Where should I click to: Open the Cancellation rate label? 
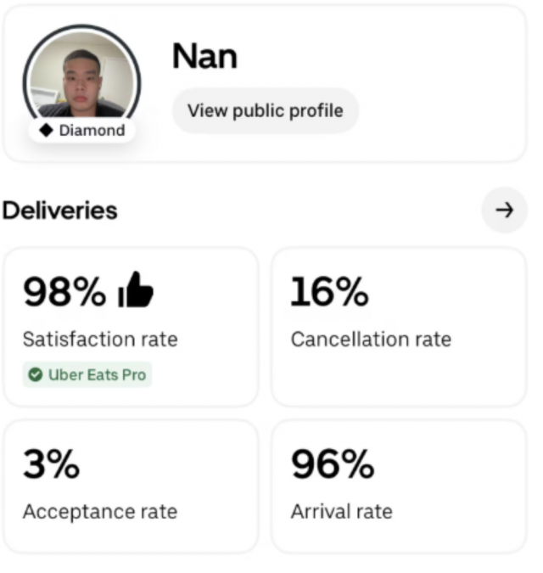371,340
